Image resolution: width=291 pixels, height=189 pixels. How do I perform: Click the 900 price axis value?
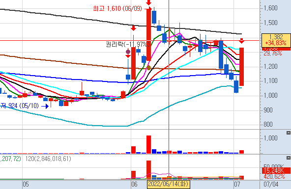coord(268,110)
